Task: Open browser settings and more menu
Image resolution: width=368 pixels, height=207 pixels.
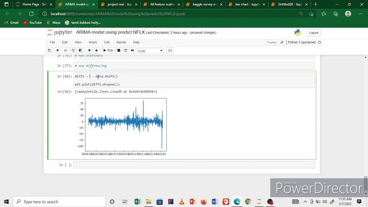Action: (361, 14)
